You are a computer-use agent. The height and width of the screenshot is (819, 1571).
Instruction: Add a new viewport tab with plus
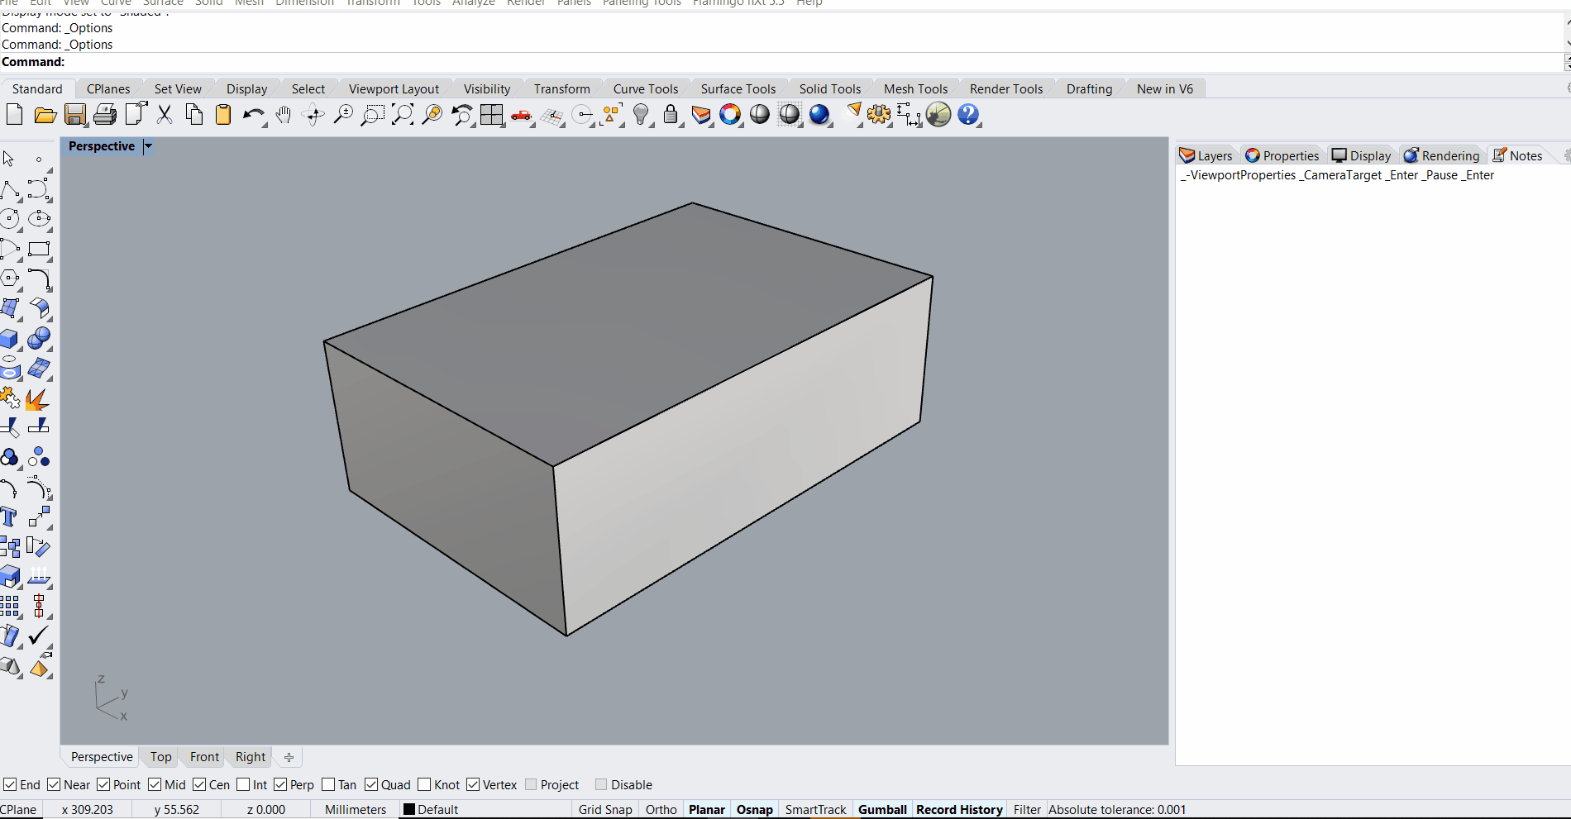tap(289, 757)
